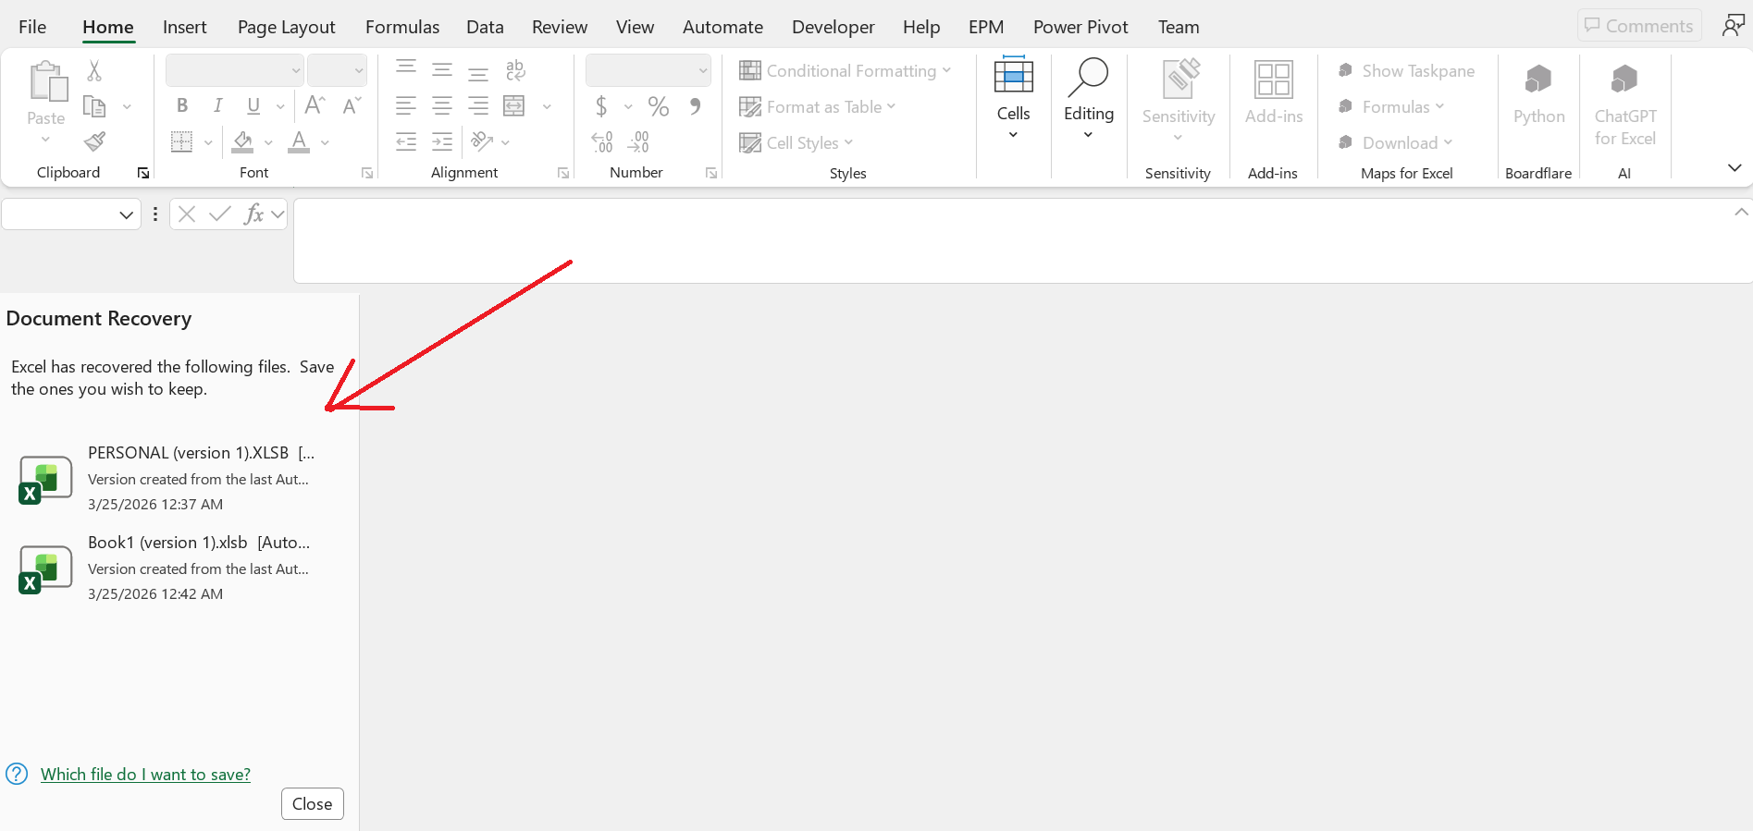Click the Accounting Number Format dollar icon
1753x831 pixels.
click(601, 106)
